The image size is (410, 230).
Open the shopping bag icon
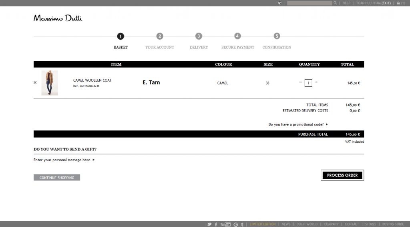click(398, 3)
